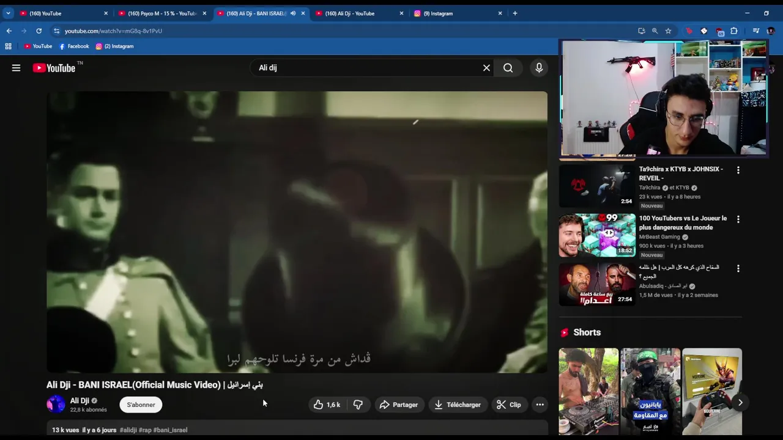Bookmark this page with the star icon
The image size is (783, 440).
(668, 31)
